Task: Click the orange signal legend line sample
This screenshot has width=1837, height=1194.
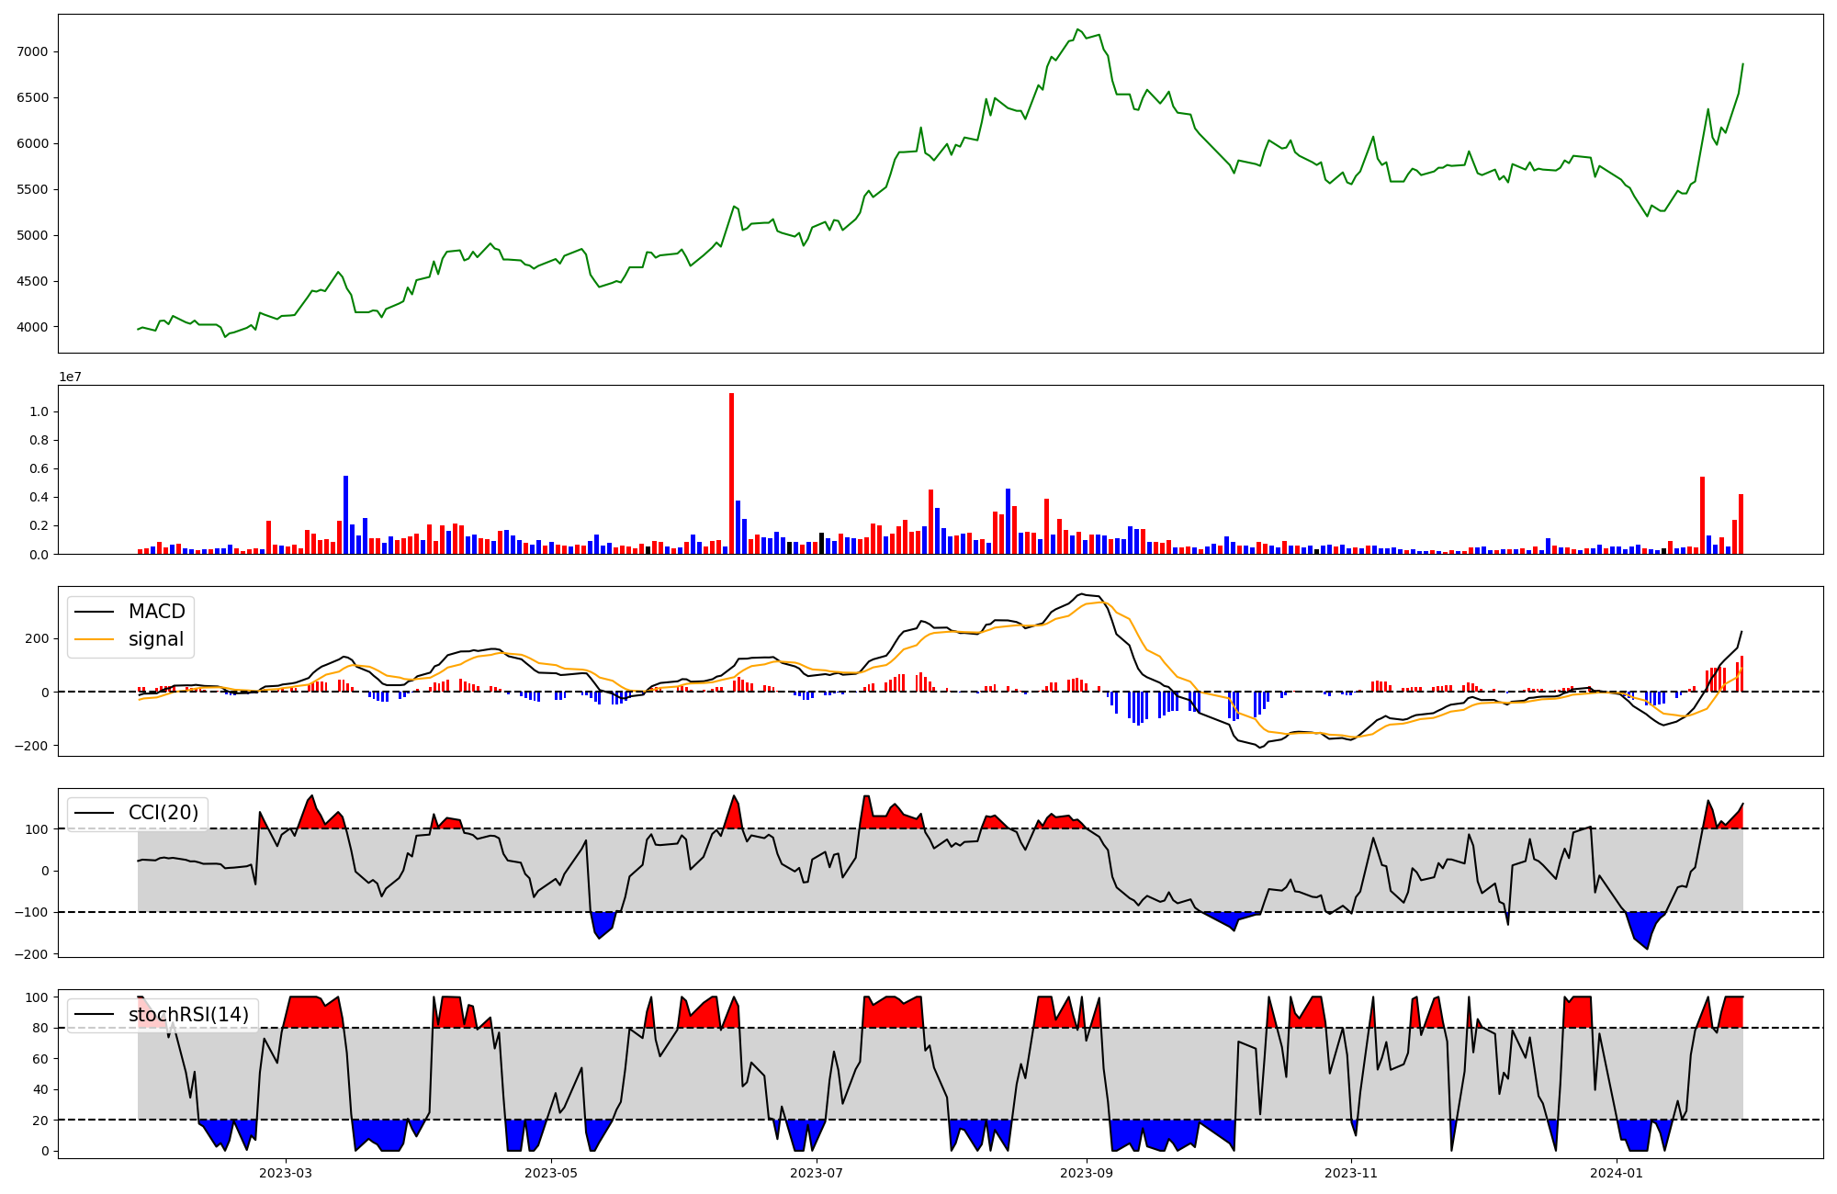Action: pos(94,639)
